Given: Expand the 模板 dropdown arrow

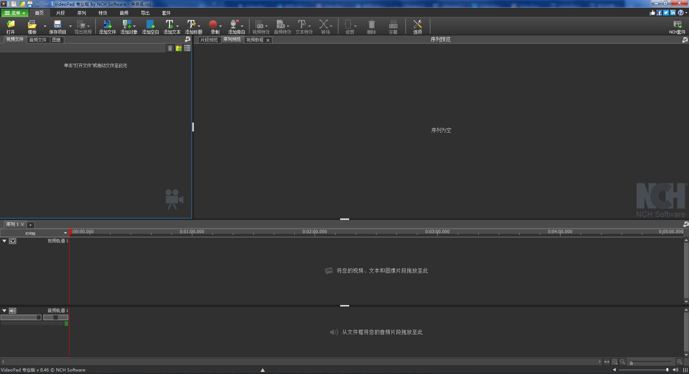Looking at the screenshot, I should 44,26.
